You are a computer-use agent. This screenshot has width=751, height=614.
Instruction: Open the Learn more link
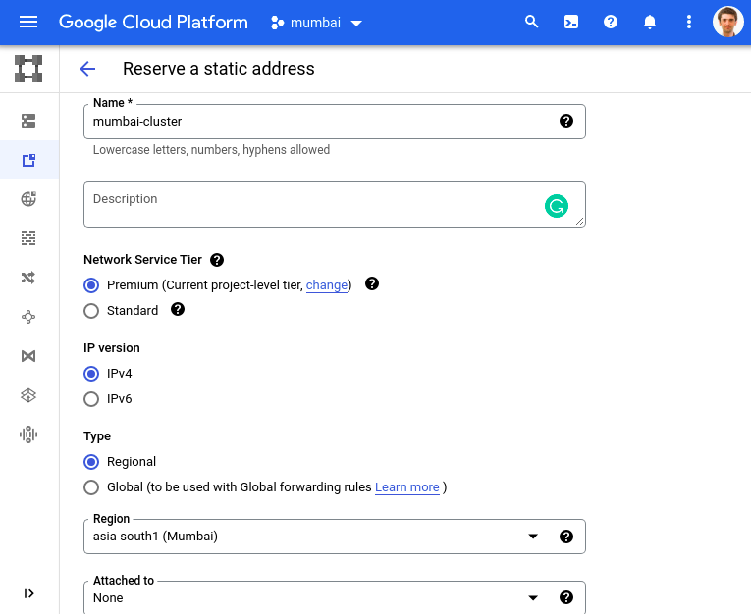407,487
